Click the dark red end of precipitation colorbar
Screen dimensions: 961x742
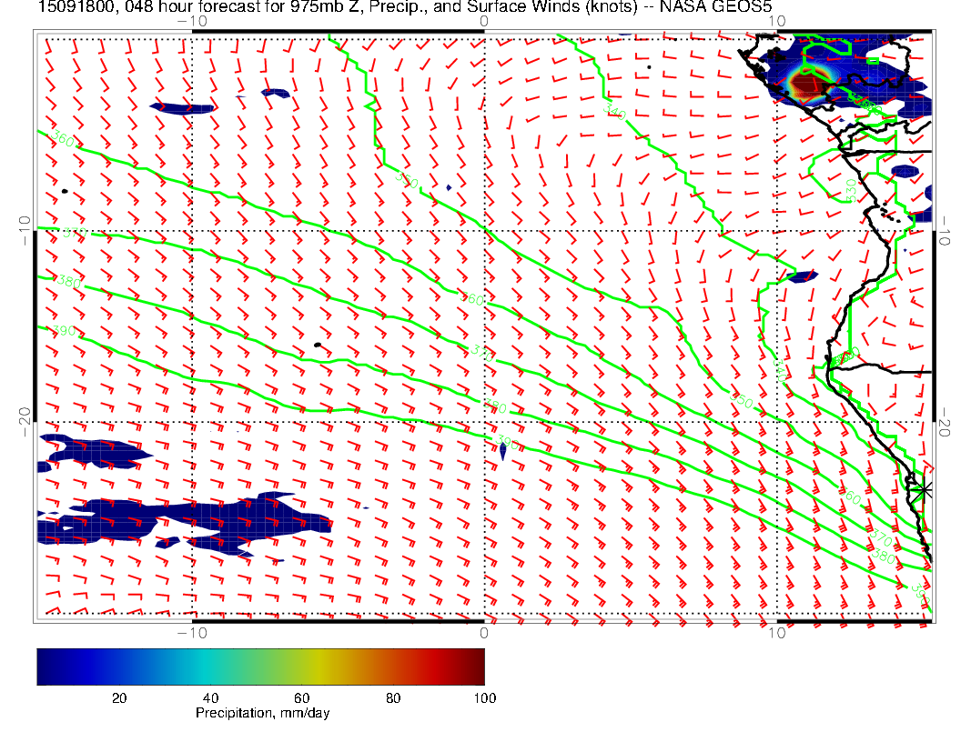coord(477,666)
